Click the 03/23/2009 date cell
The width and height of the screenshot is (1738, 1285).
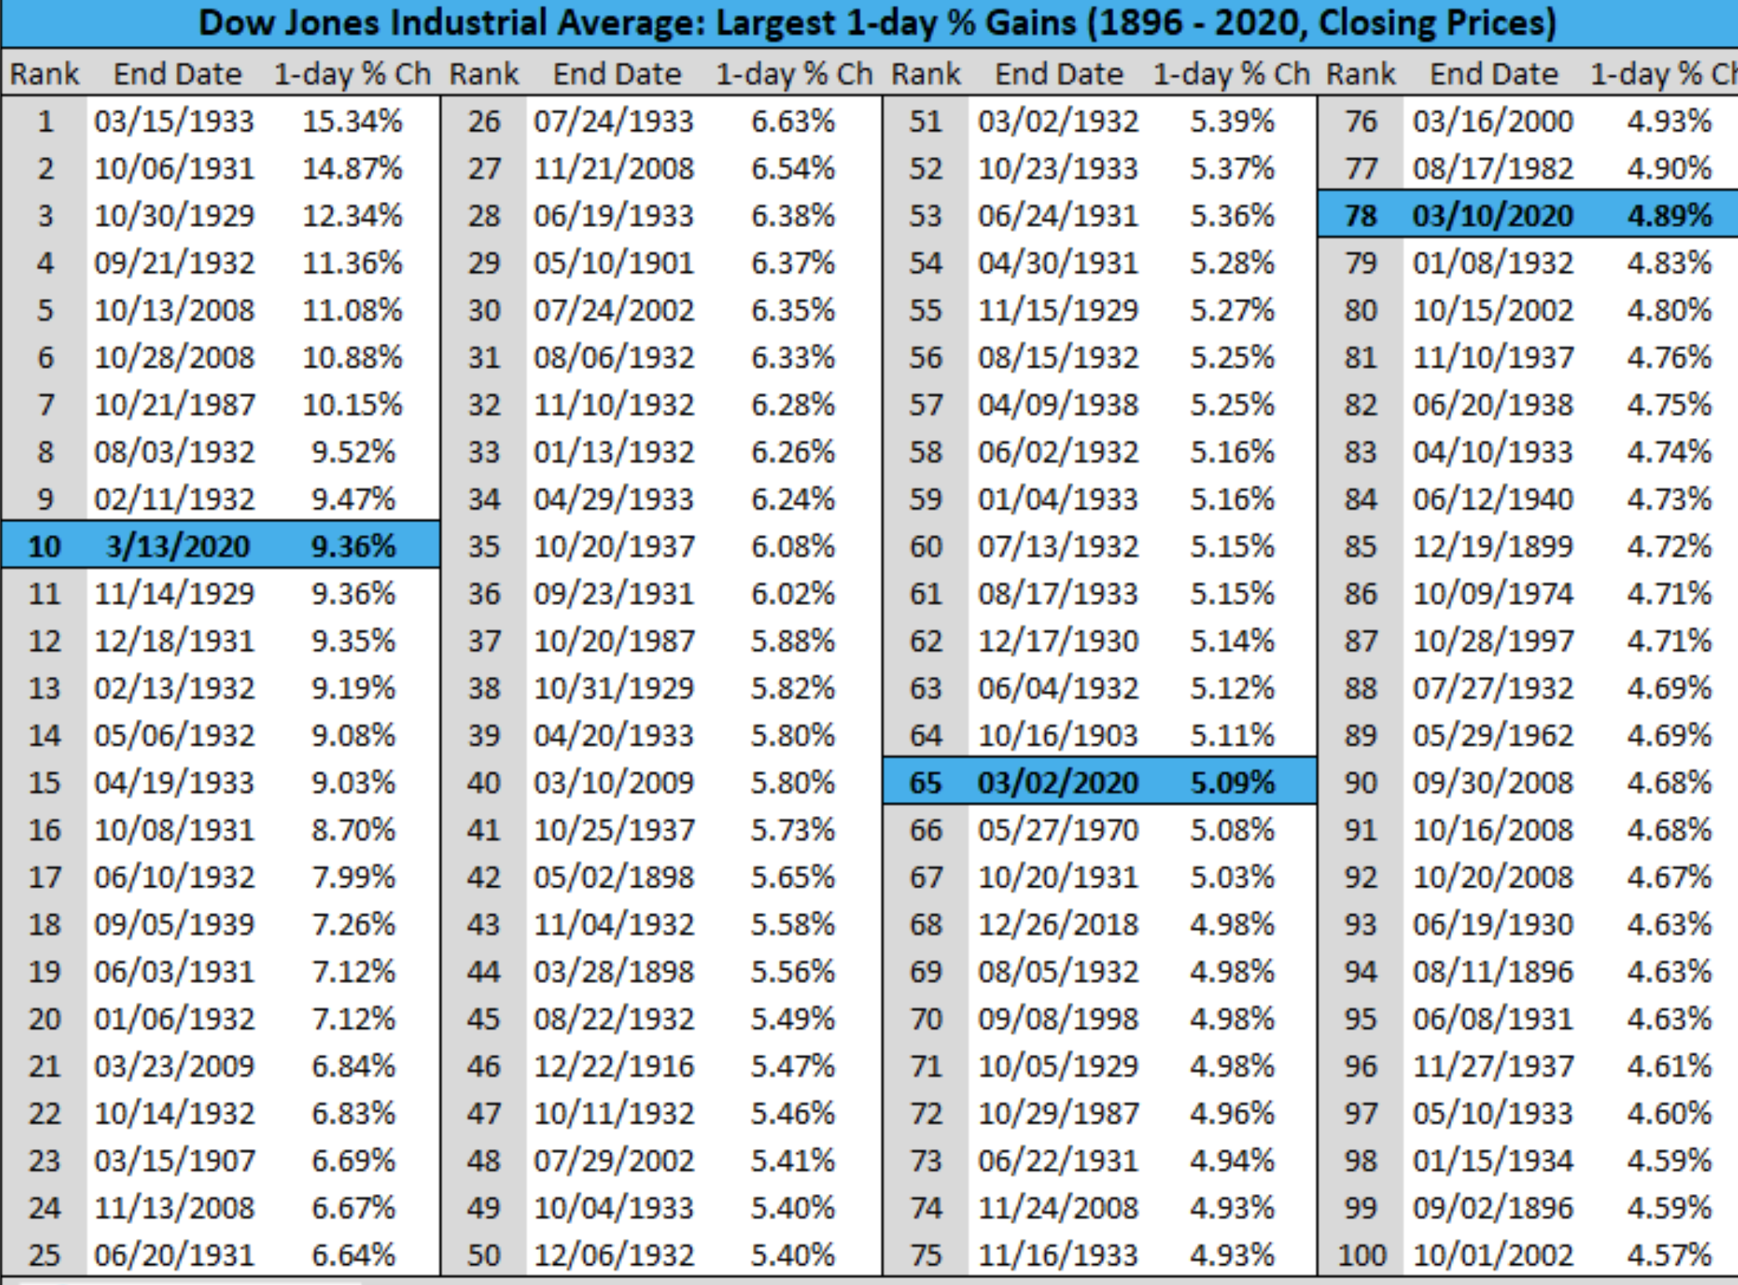pyautogui.click(x=174, y=1066)
